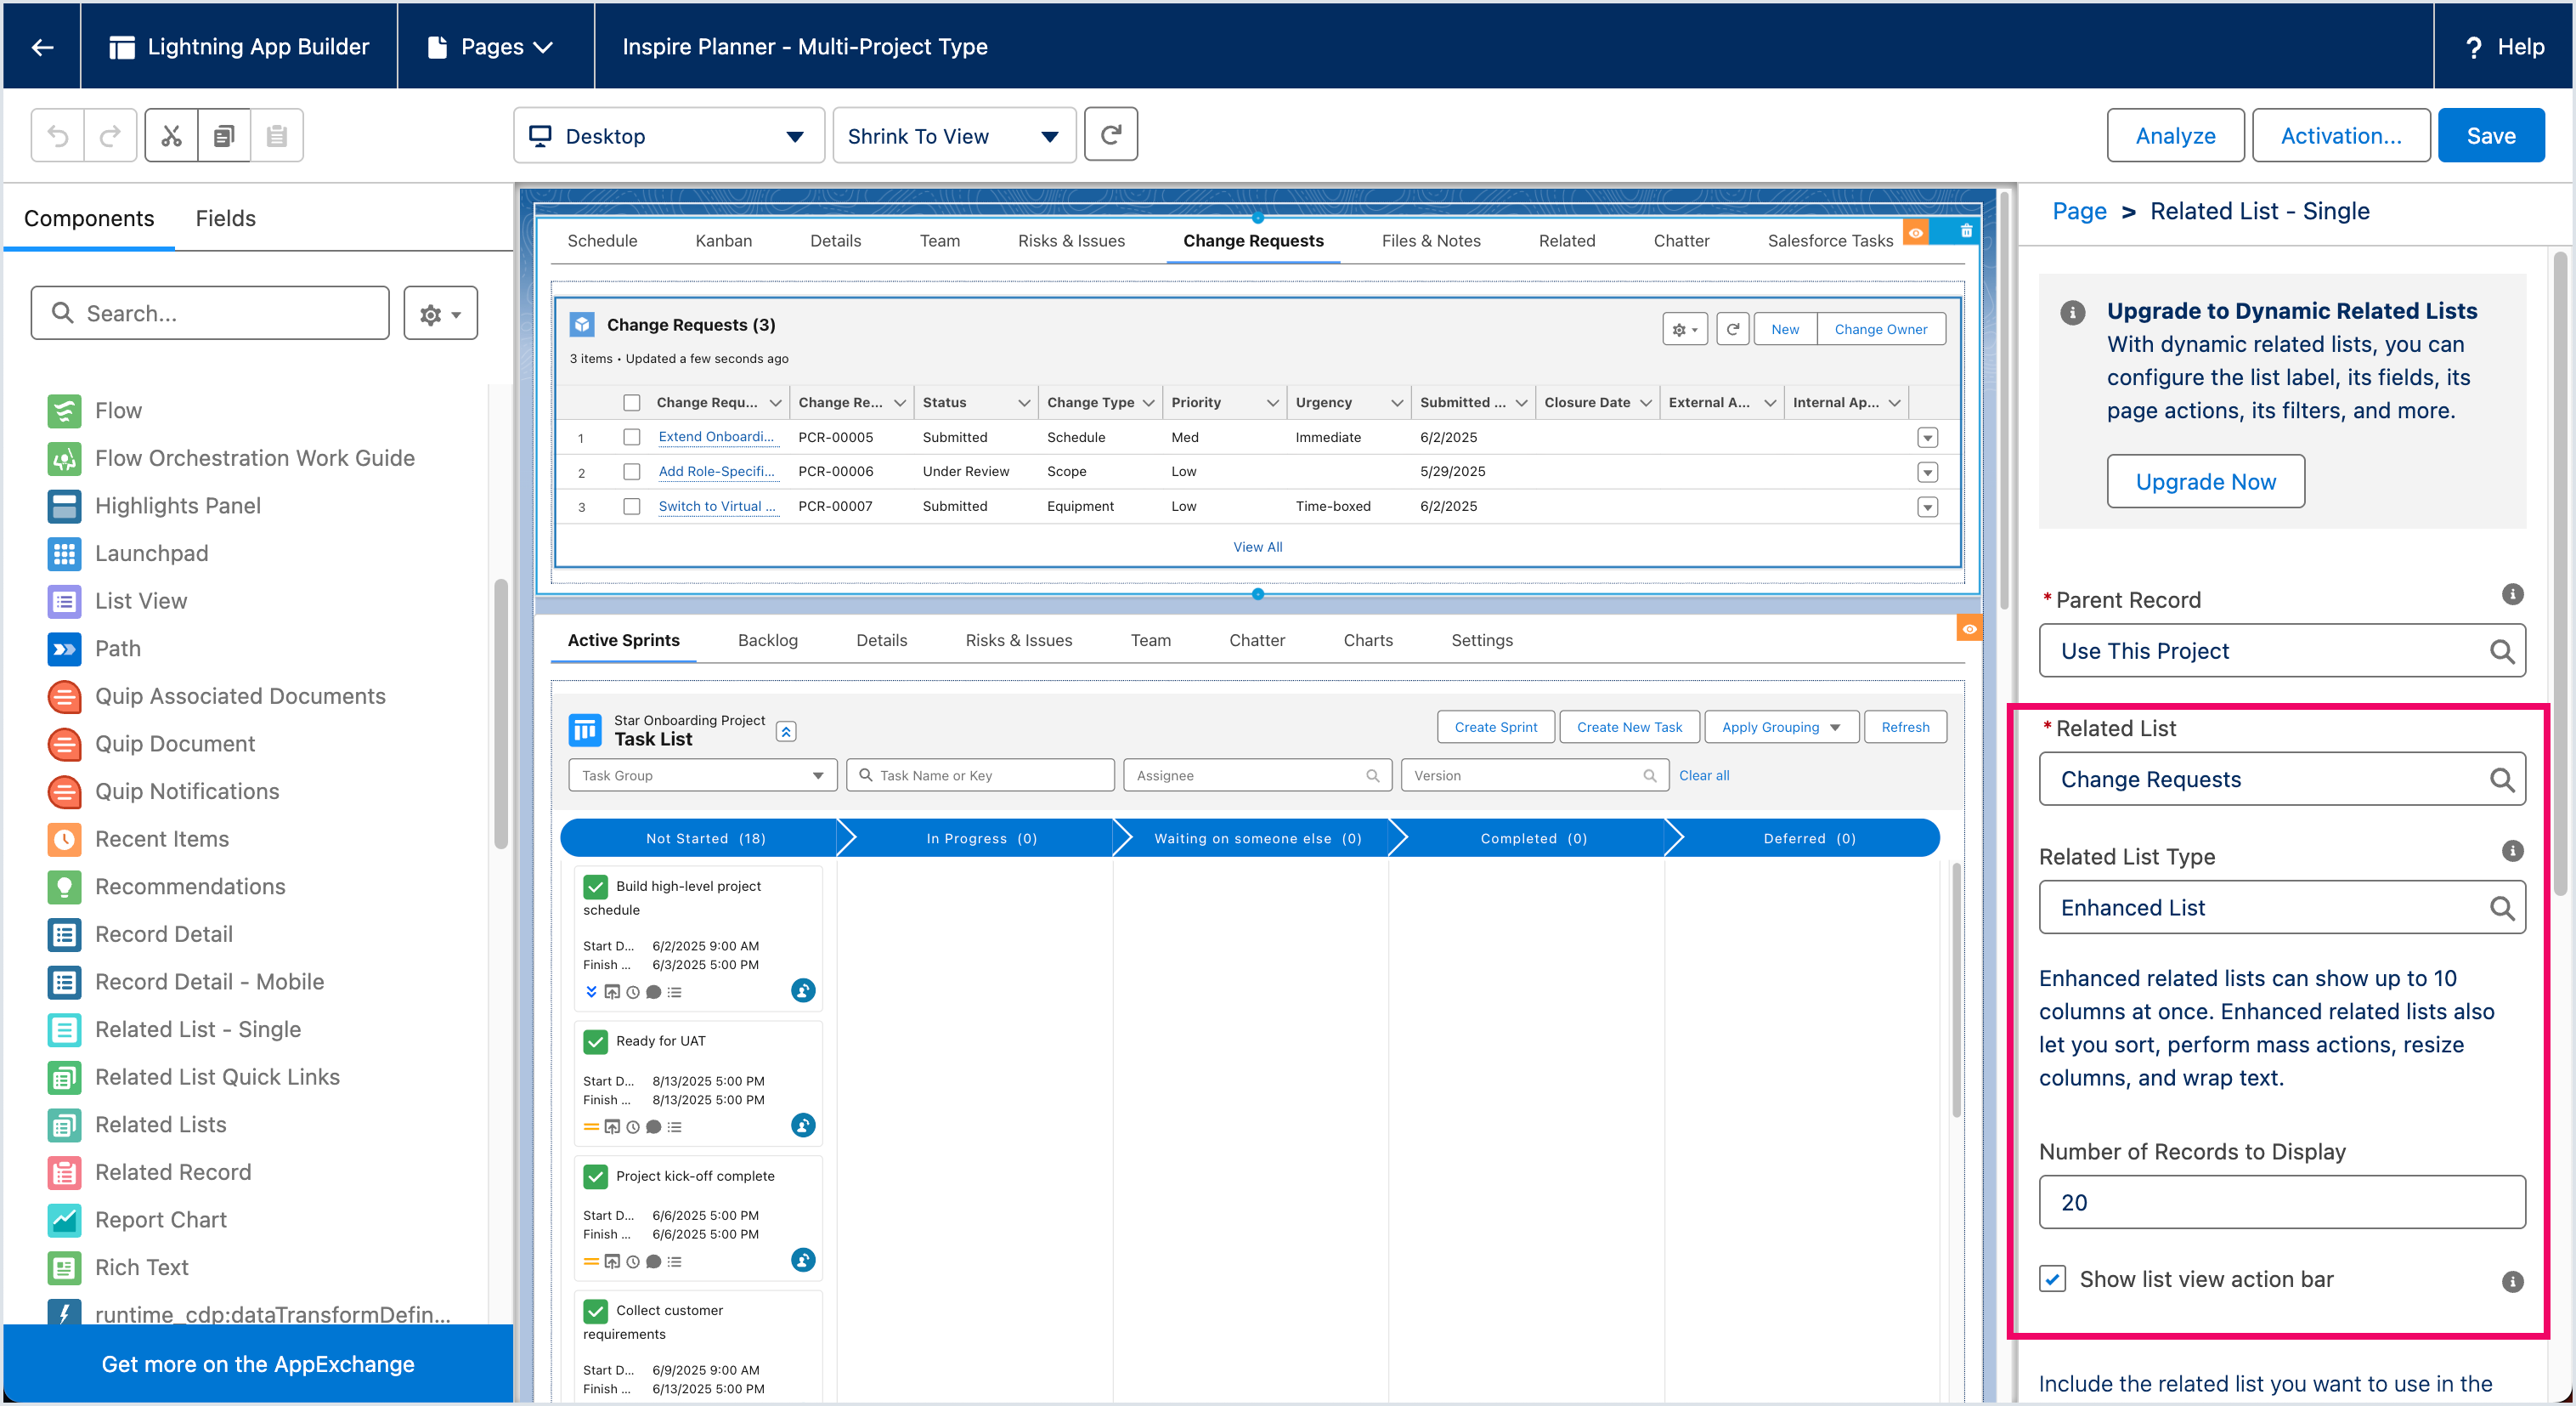Open the list view controls gear dropdown
The image size is (2576, 1406).
[x=1685, y=329]
